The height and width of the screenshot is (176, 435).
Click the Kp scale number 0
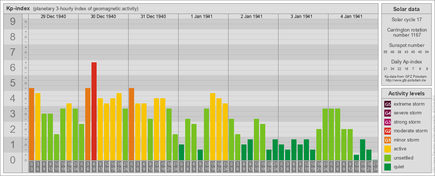pyautogui.click(x=13, y=160)
